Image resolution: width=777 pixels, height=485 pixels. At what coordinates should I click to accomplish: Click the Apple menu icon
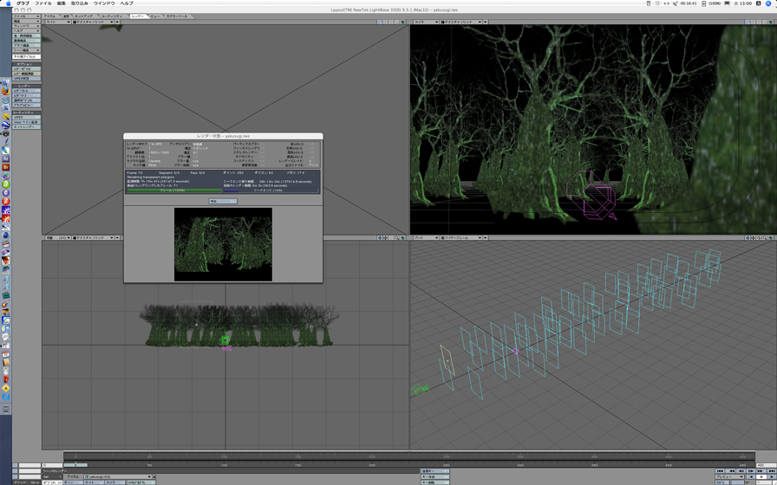(8, 3)
